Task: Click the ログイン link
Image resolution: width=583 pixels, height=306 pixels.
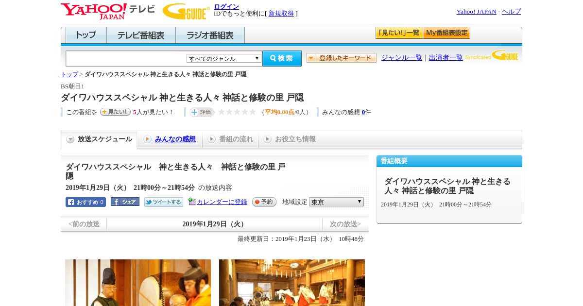Action: point(226,6)
